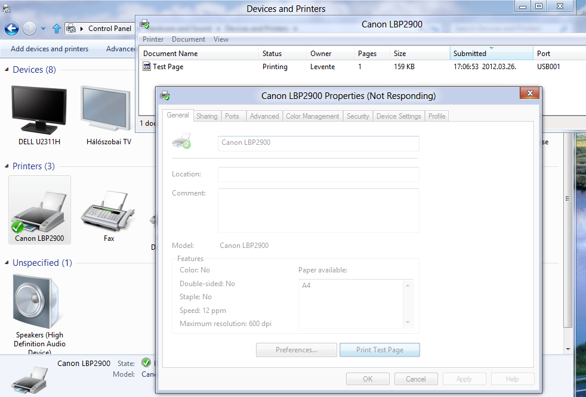
Task: Open the recent locations dropdown arrow
Action: coord(44,29)
